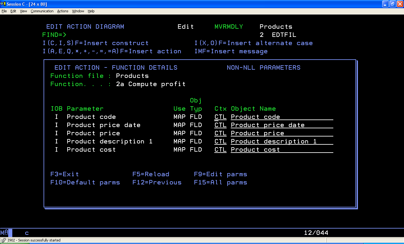Screen dimensions: 404x244
Task: Open the View menu
Action: 23,11
